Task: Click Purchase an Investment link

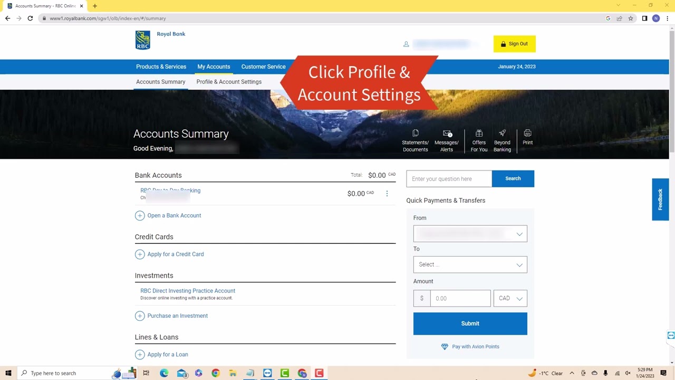Action: [178, 316]
